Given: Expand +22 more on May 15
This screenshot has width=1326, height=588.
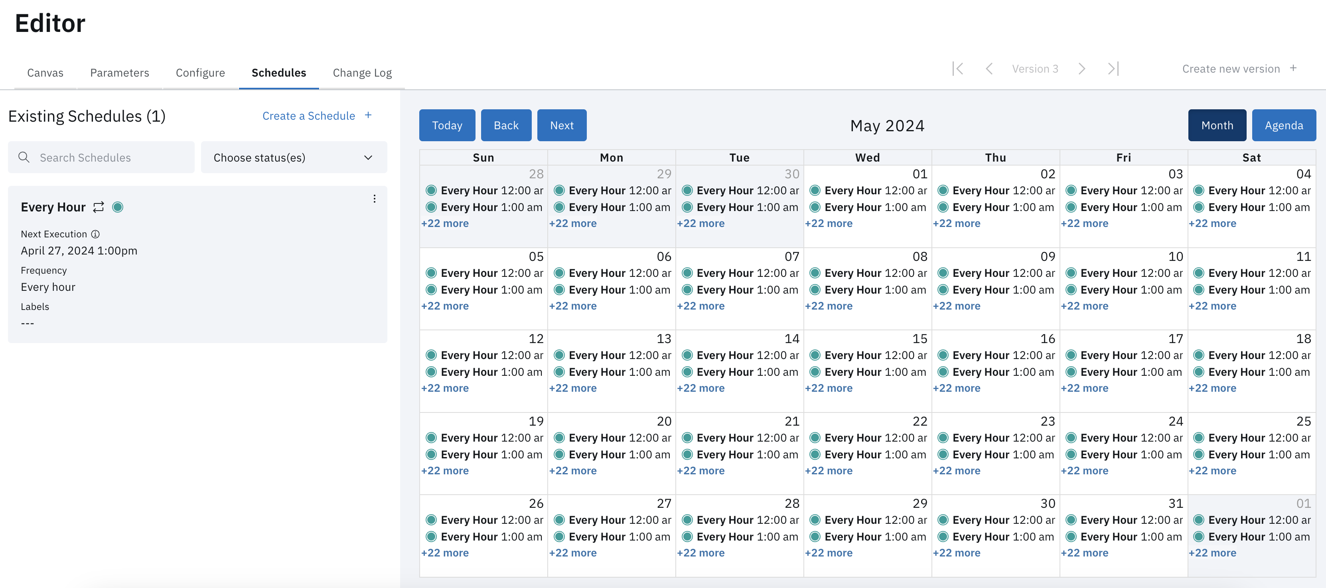Looking at the screenshot, I should coord(828,388).
